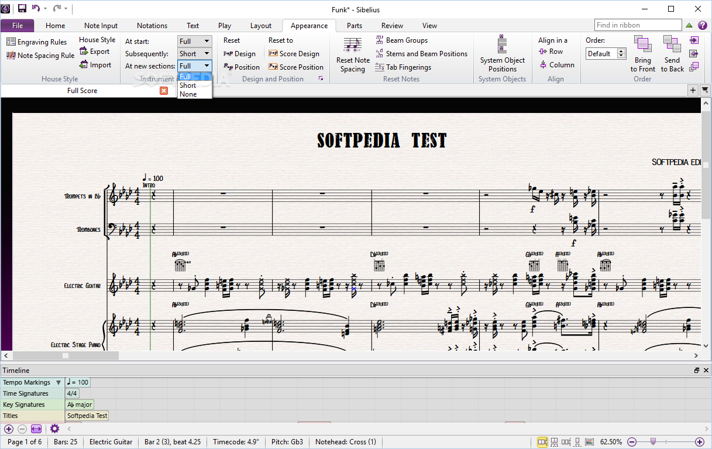Image resolution: width=712 pixels, height=449 pixels.
Task: Select Full in the dropdown list
Action: point(194,77)
